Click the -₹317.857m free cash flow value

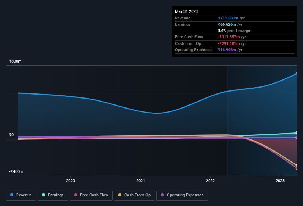point(228,37)
